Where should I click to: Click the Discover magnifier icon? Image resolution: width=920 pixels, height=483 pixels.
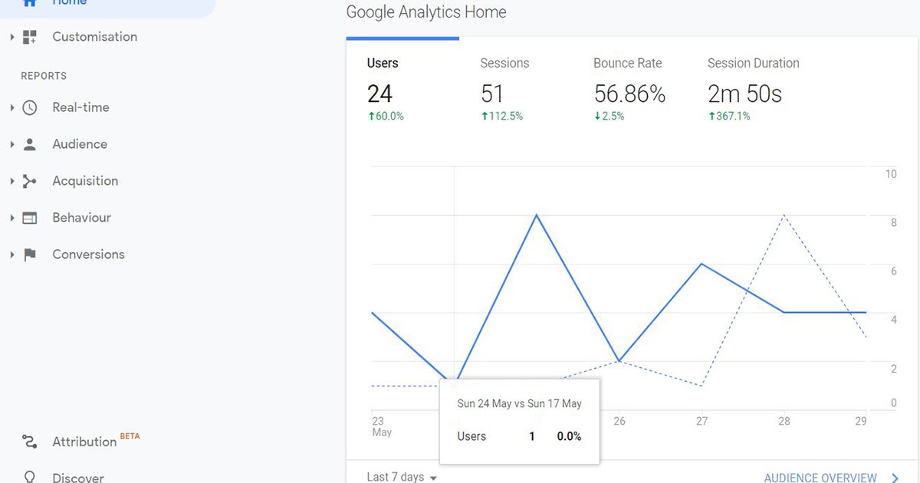[28, 476]
